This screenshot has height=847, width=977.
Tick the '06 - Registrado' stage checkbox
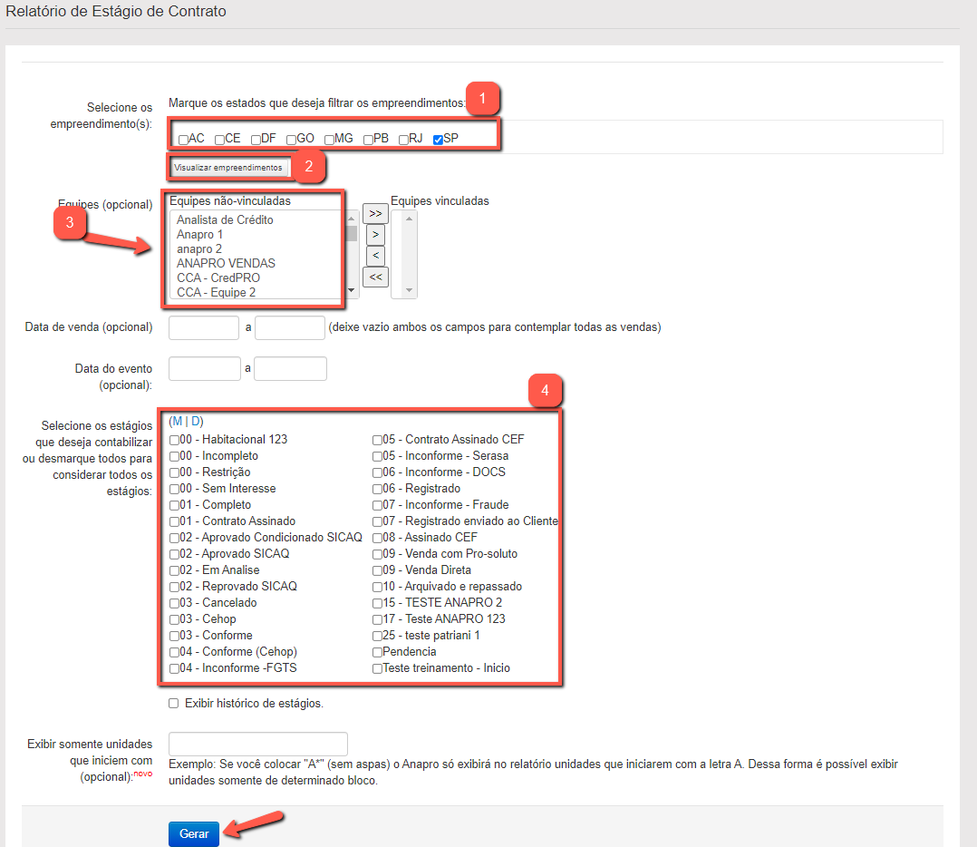[377, 489]
